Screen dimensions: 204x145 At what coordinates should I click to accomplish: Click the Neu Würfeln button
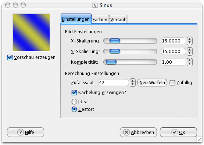point(152,83)
